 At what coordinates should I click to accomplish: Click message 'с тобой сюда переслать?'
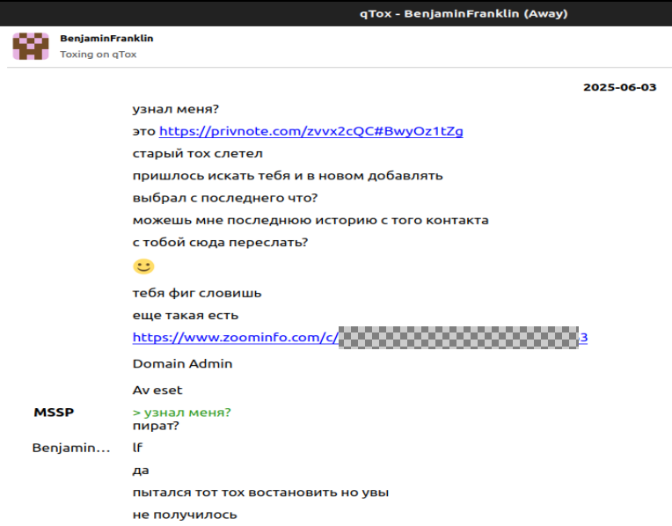pos(220,243)
